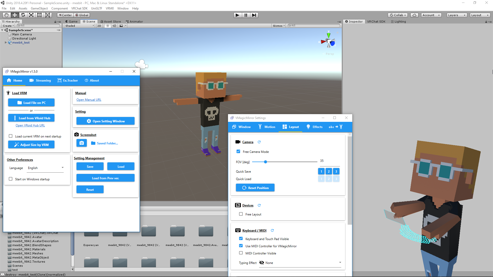Select the Hand tool in Unity toolbar
Viewport: 493px width, 277px height.
6,15
